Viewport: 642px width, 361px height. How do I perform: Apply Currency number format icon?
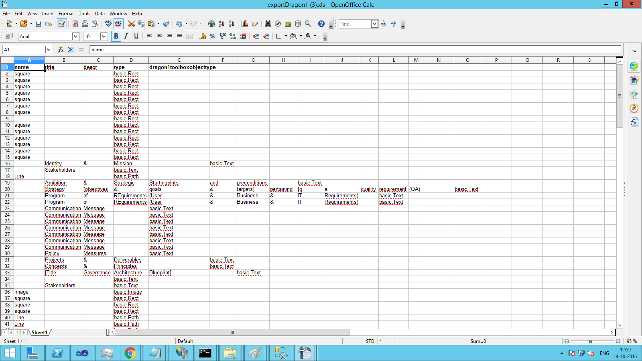click(x=203, y=37)
